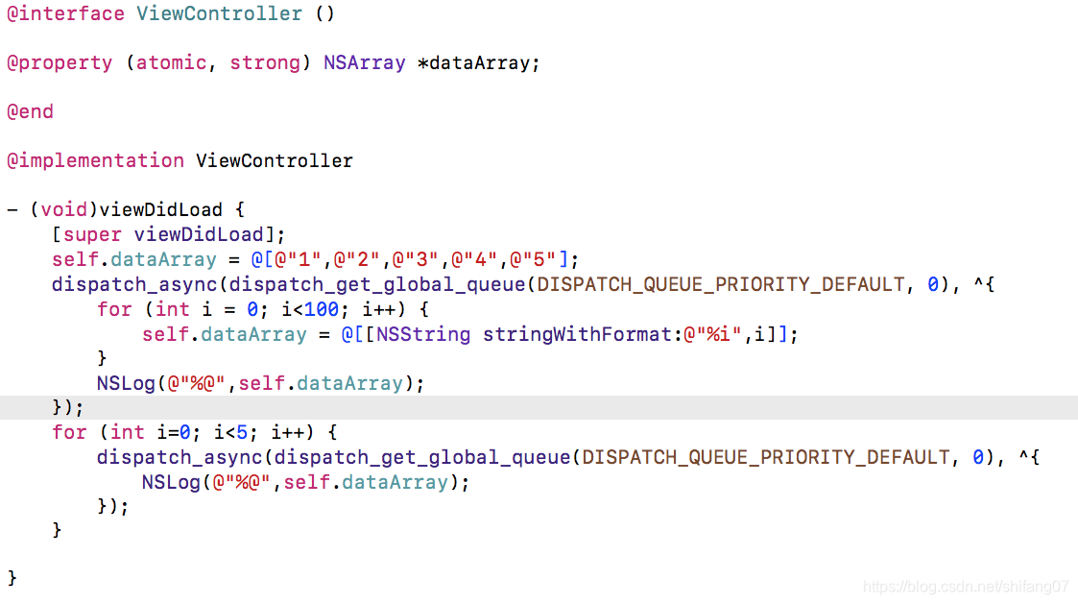This screenshot has width=1078, height=604.
Task: Click the for loop with i<100
Action: click(x=263, y=309)
